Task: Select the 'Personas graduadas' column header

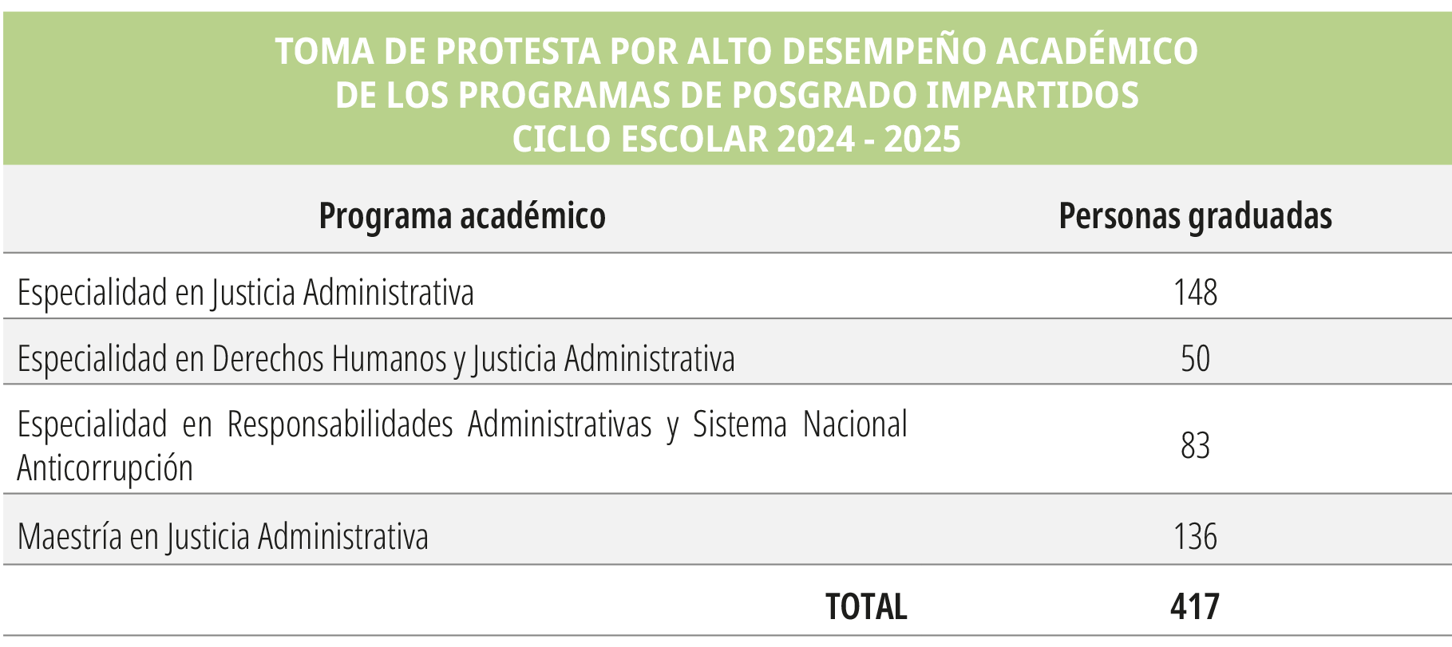Action: 1195,216
